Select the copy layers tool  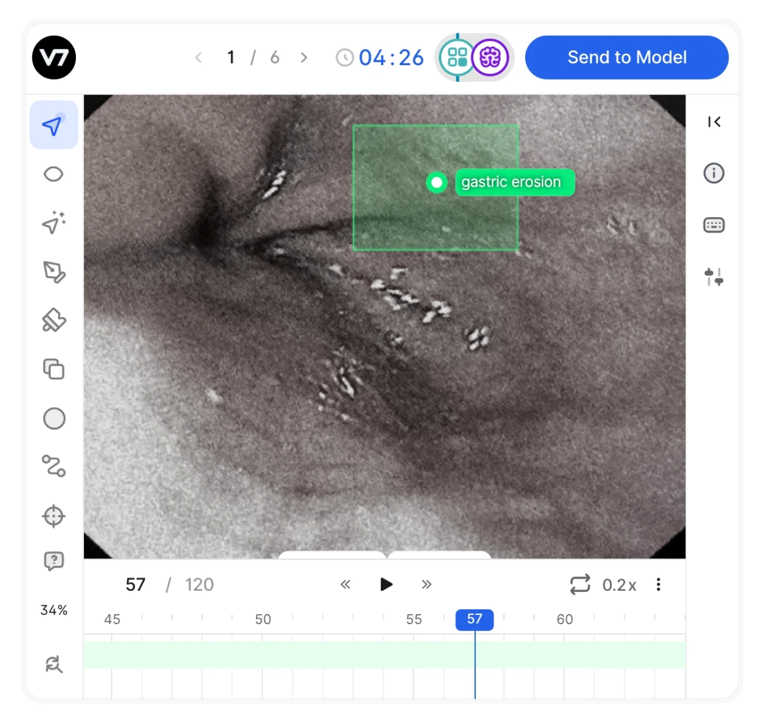pos(54,369)
